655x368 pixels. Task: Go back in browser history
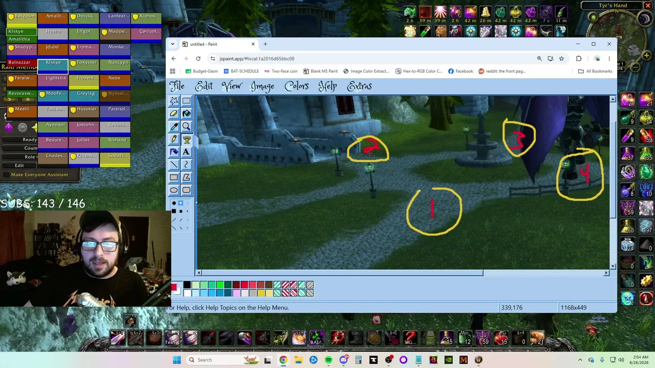173,58
